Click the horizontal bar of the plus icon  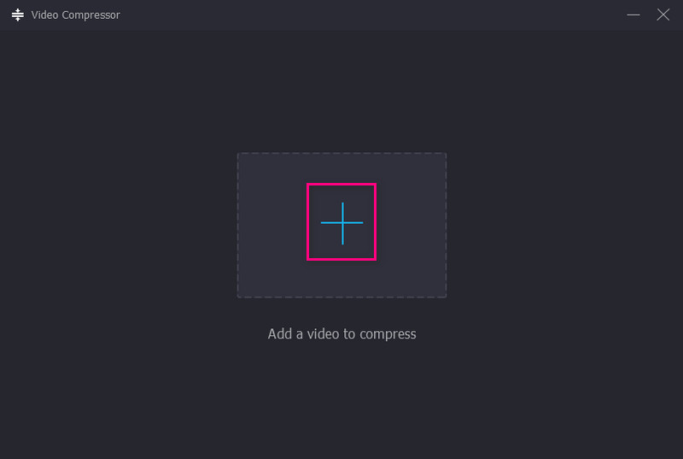coord(329,223)
